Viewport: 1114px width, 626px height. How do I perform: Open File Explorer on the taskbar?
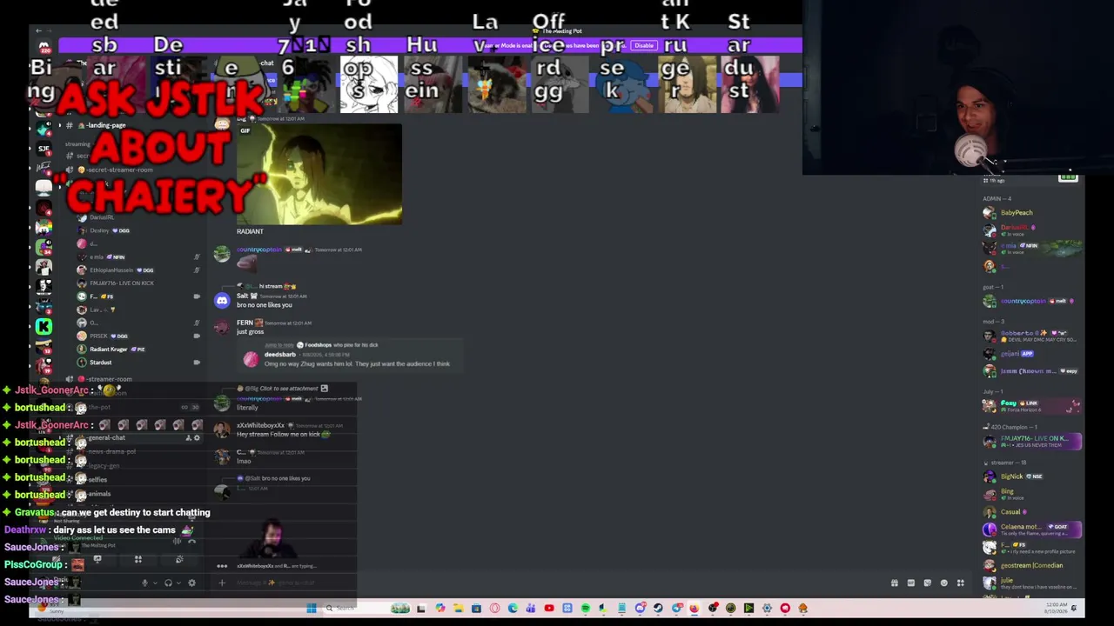coord(458,609)
